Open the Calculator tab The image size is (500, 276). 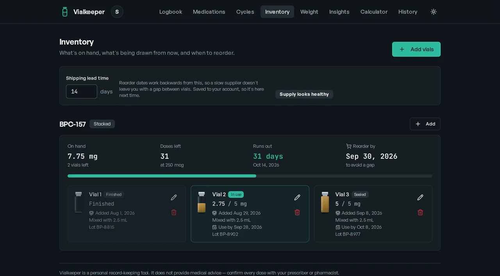tap(374, 12)
